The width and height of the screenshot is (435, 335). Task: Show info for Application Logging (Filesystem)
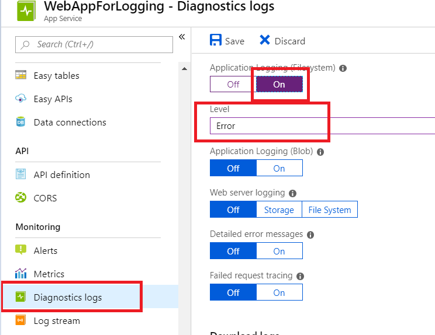[x=343, y=68]
